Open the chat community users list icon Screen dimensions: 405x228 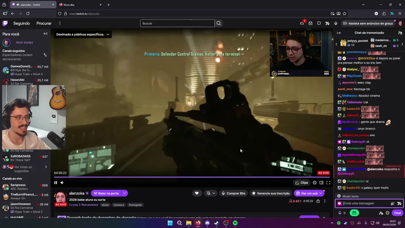coord(400,33)
